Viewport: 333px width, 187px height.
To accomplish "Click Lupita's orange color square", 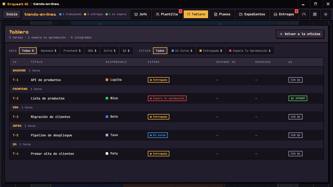I will 107,80.
